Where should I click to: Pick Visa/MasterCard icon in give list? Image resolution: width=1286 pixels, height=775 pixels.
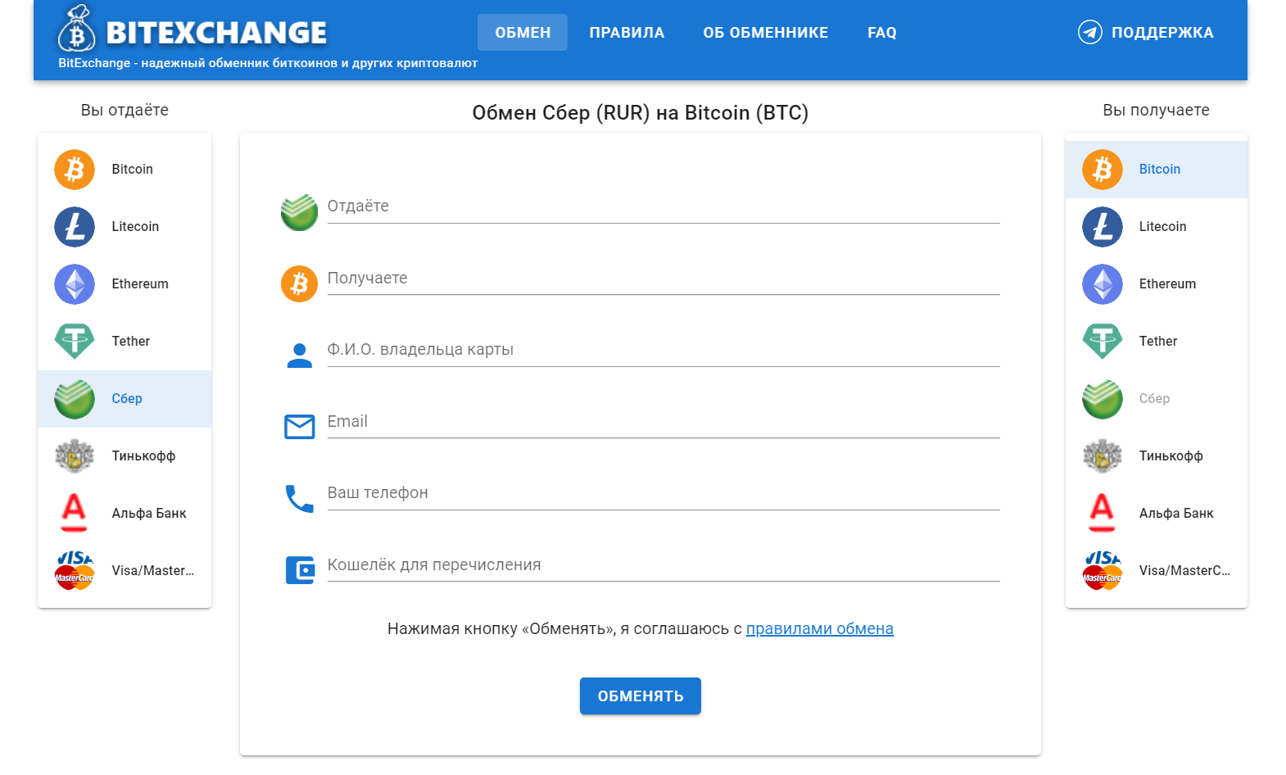click(x=75, y=571)
